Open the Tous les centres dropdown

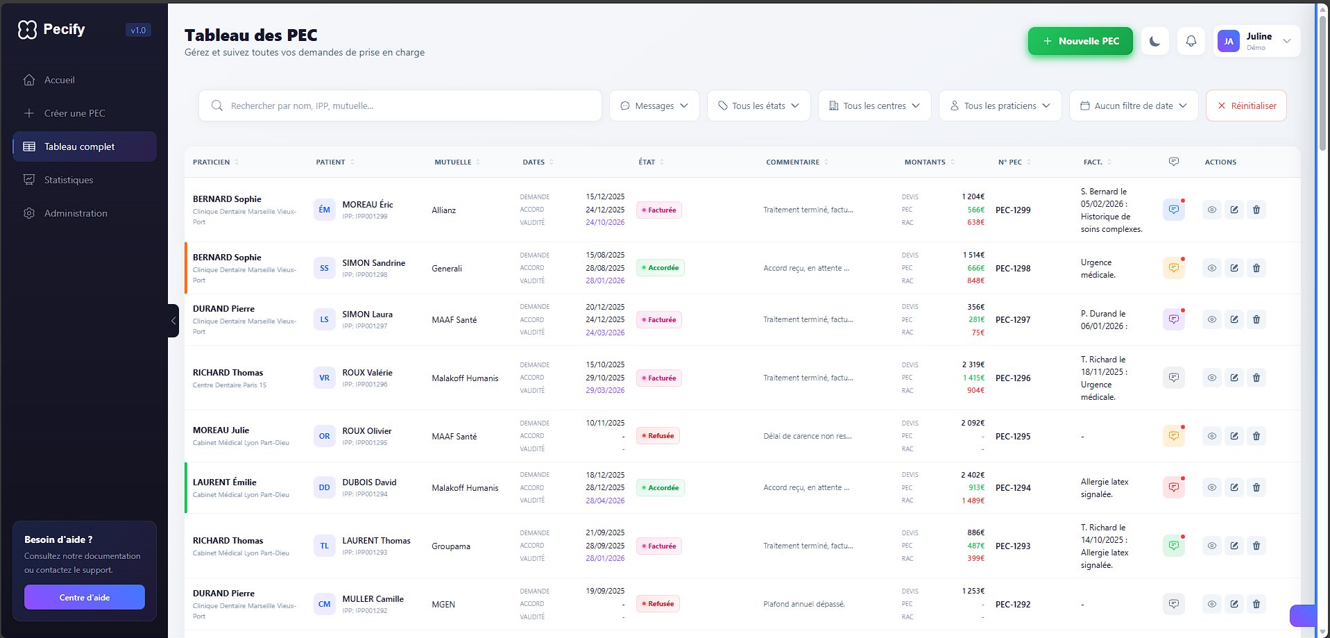pyautogui.click(x=874, y=106)
